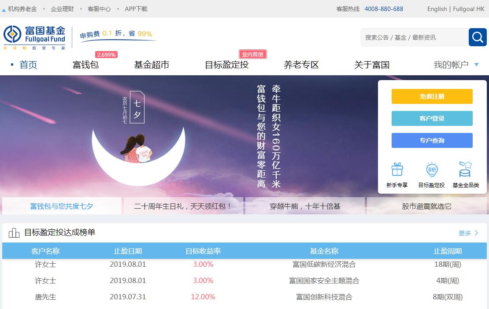Click the 业内首创 badge above 目标盈定投
Viewport: 489px width, 309px height.
pos(252,54)
